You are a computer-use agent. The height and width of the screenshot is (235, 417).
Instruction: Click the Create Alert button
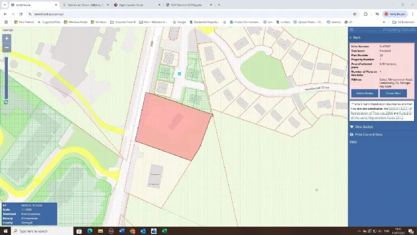[x=394, y=93]
